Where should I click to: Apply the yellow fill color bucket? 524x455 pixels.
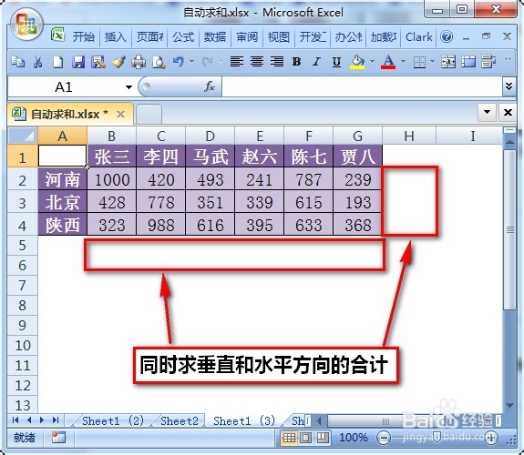(x=357, y=62)
